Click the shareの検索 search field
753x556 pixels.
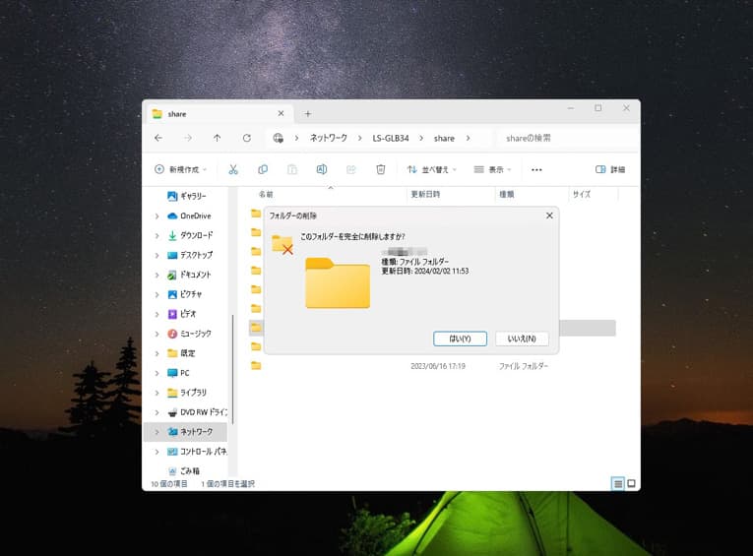click(566, 138)
